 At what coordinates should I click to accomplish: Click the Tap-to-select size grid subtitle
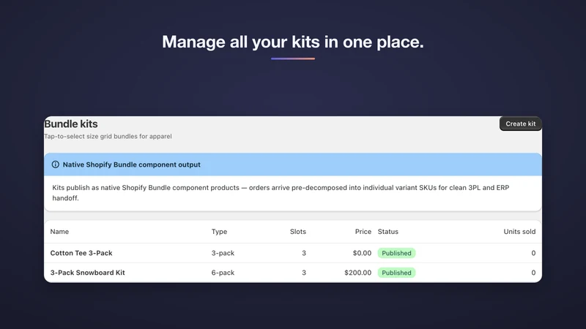point(108,137)
